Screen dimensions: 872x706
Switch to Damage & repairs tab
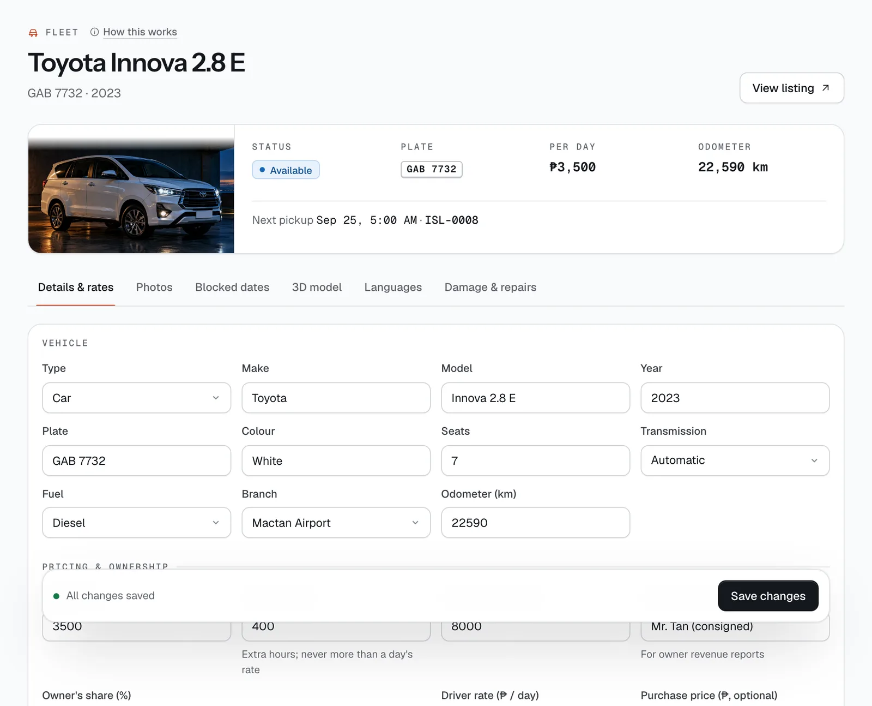491,287
